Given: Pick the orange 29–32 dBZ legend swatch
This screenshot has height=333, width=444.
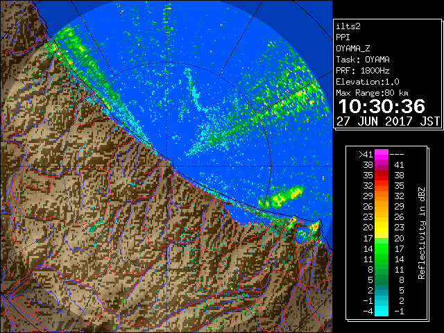Looking at the screenshot, I should [x=382, y=196].
